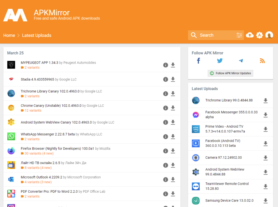
Task: Show info for WhatsApp Messenger beta
Action: (x=166, y=137)
